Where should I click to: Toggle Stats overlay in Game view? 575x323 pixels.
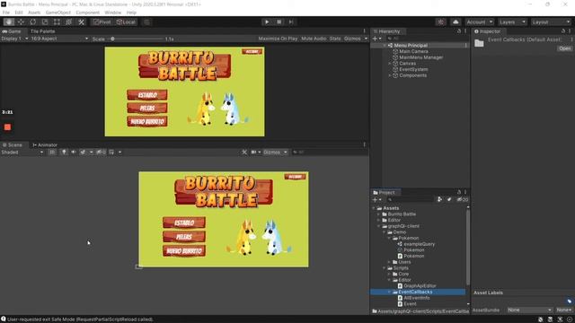pos(335,39)
